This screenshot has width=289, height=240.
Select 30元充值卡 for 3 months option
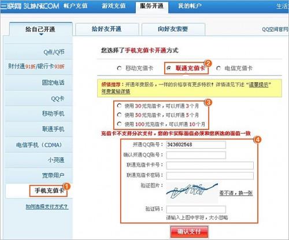pyautogui.click(x=119, y=106)
